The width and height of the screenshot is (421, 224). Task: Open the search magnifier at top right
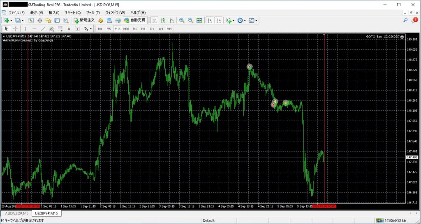click(x=405, y=20)
